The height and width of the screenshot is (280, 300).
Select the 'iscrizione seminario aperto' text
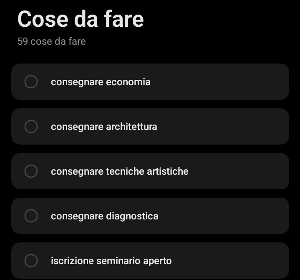[x=111, y=261]
